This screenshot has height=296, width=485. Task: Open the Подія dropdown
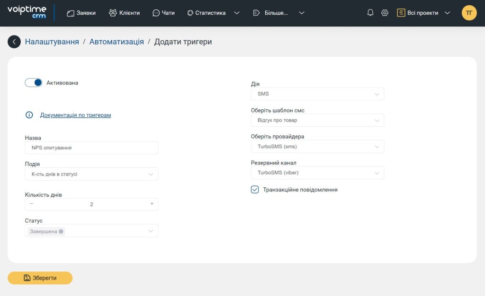point(91,174)
